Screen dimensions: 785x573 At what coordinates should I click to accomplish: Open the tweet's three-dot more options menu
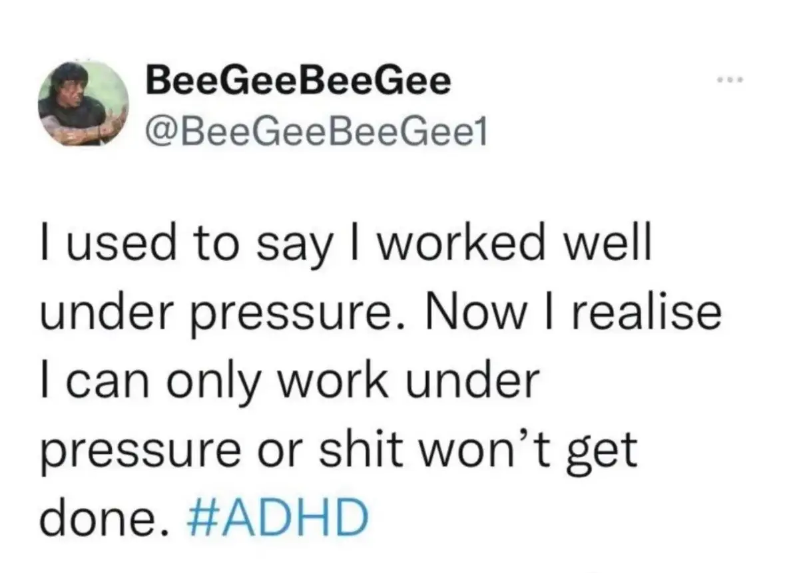click(x=730, y=80)
